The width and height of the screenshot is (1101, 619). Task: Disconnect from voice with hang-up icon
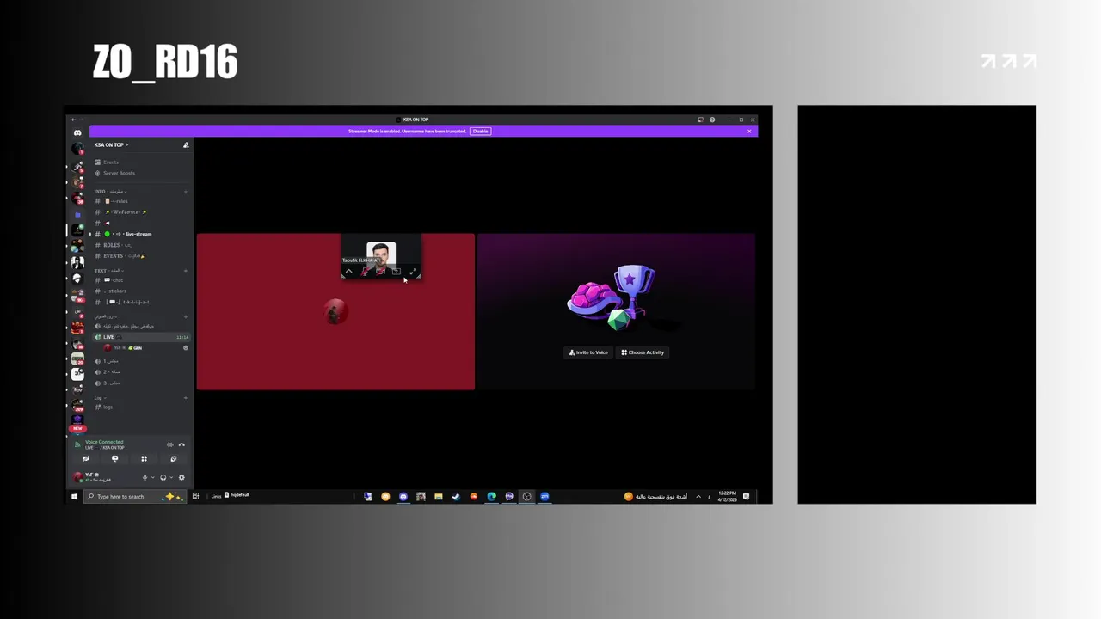click(181, 444)
